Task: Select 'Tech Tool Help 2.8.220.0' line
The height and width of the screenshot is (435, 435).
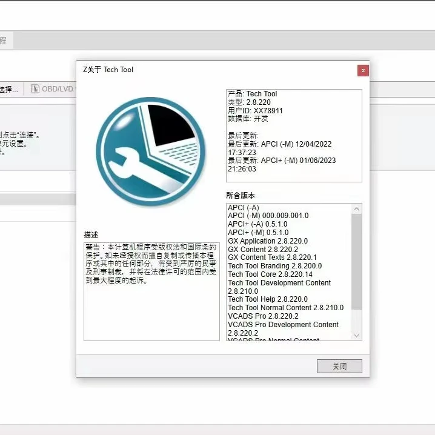Action: click(x=268, y=299)
